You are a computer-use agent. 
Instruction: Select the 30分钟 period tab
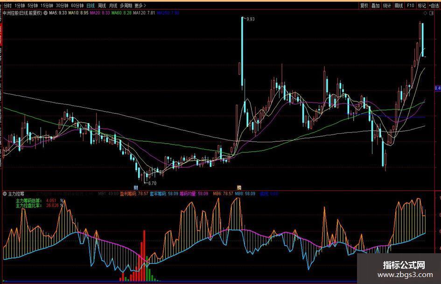coord(62,6)
